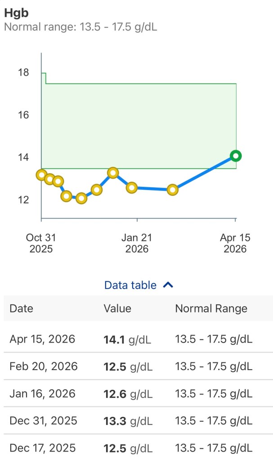Click the chevron next to Data table
This screenshot has height=461, width=273.
pyautogui.click(x=168, y=285)
